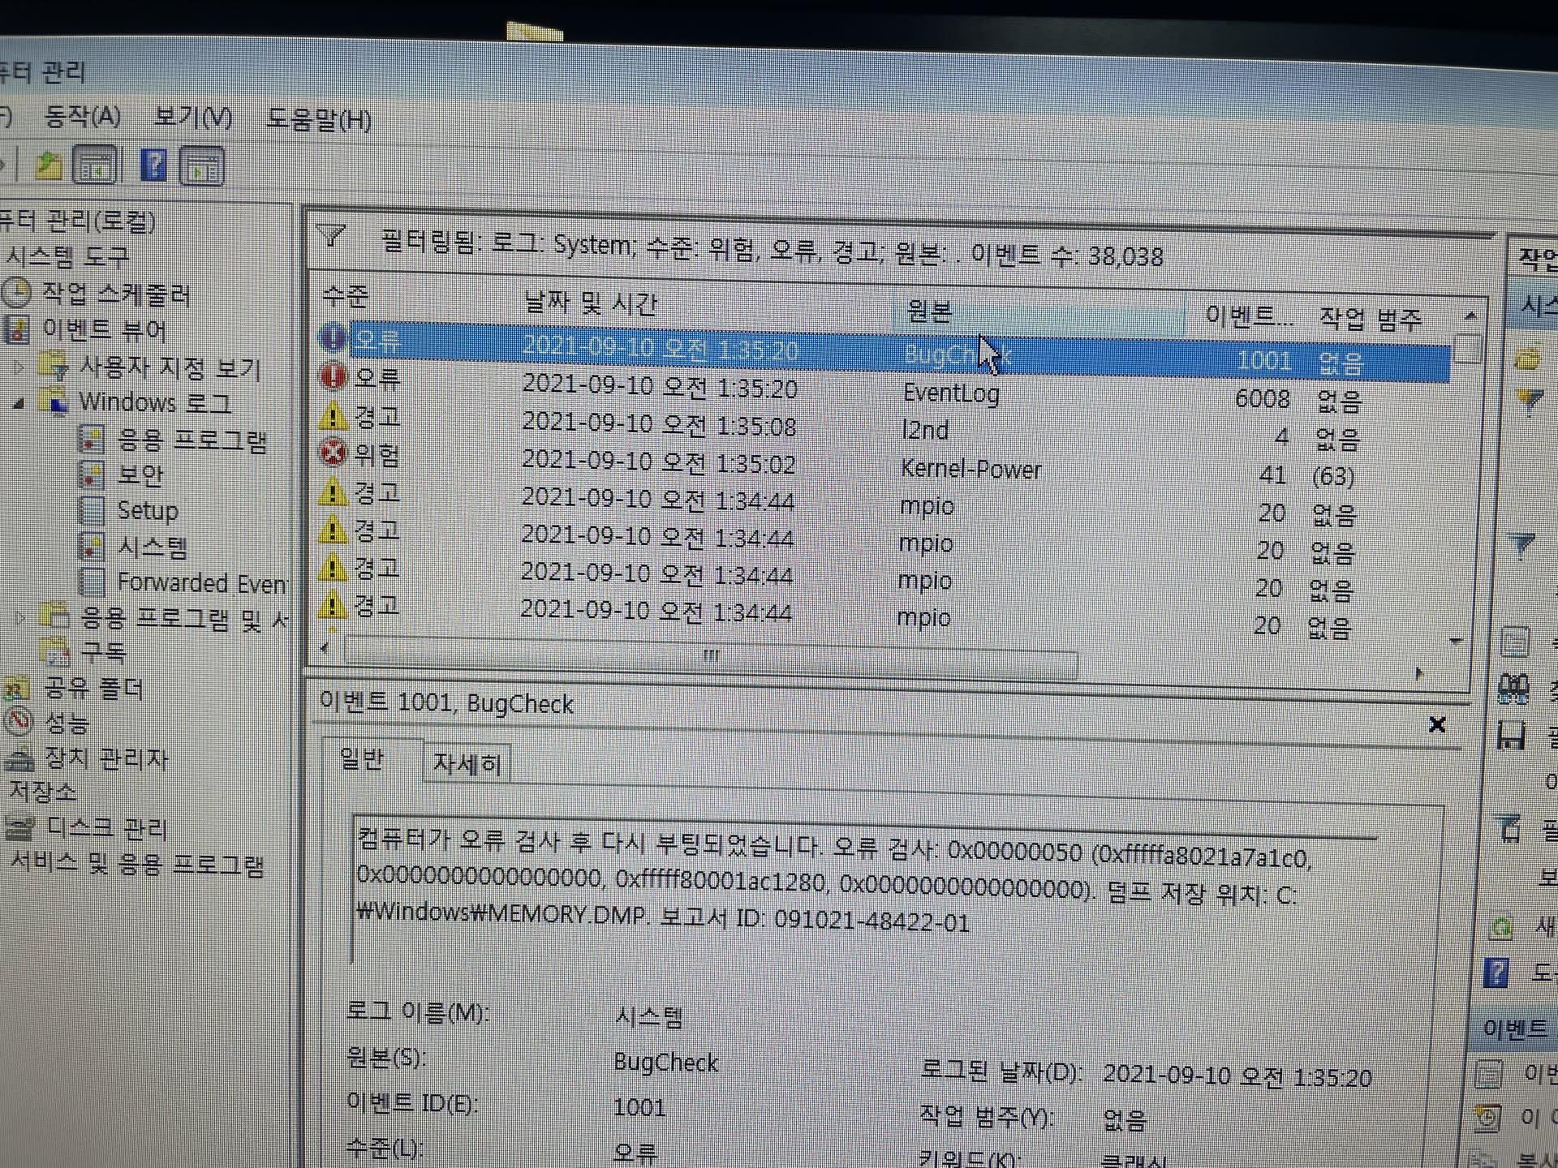Select Disk Management (디스크 관리) item
Viewport: 1558px width, 1168px height.
coord(105,829)
